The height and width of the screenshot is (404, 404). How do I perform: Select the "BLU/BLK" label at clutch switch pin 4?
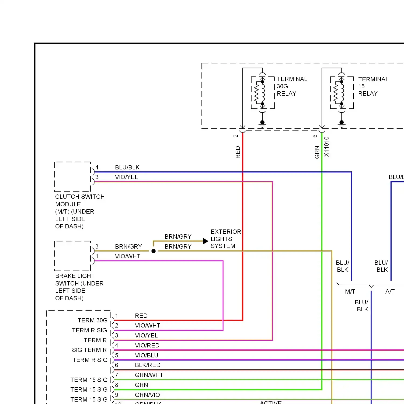pos(127,167)
